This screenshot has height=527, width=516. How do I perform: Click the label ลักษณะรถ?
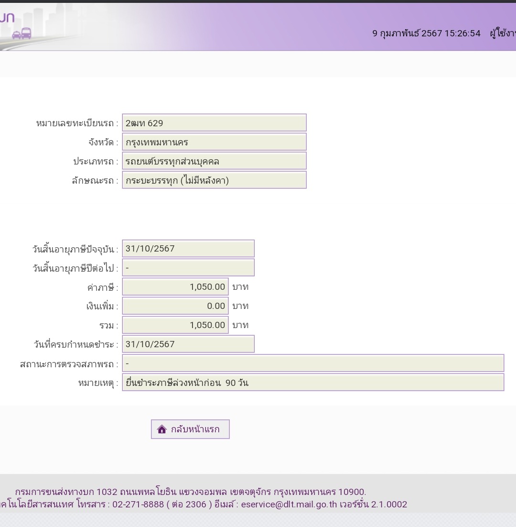pyautogui.click(x=95, y=181)
